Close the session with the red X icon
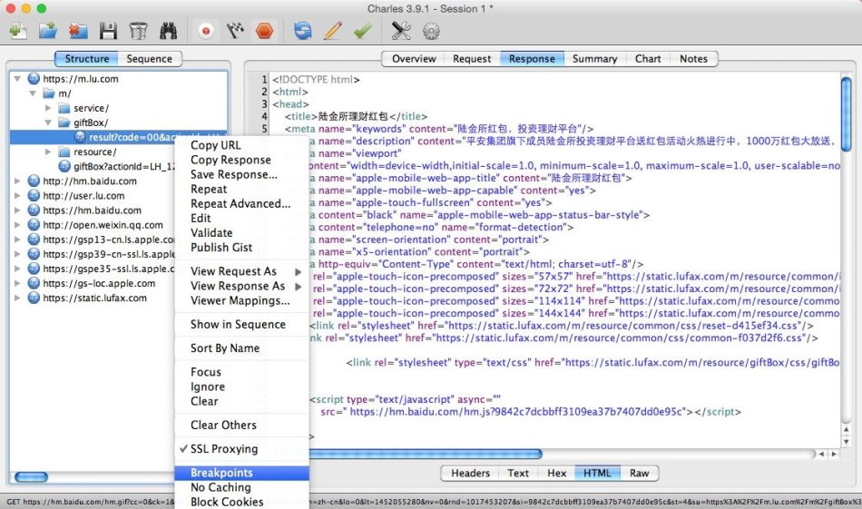 pyautogui.click(x=78, y=31)
